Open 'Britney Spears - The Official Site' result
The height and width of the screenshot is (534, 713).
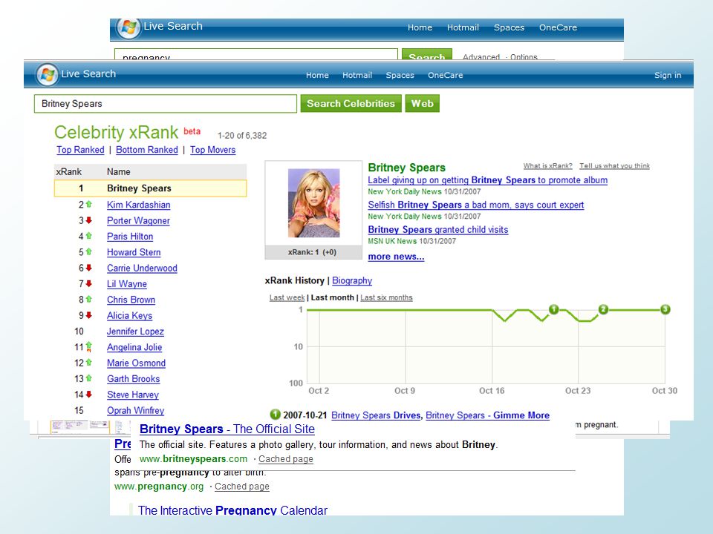point(227,429)
